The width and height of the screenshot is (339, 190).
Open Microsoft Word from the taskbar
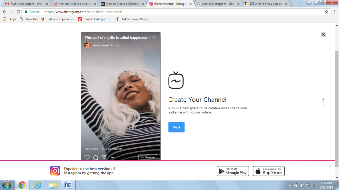coord(68,185)
